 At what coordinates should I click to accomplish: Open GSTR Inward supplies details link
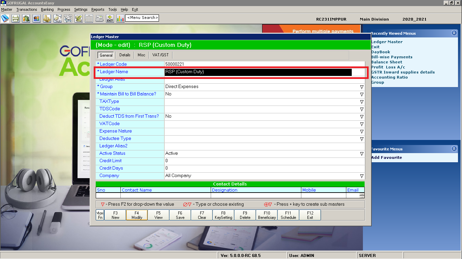403,72
